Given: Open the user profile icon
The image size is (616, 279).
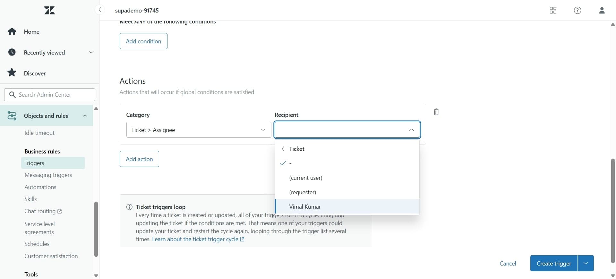Looking at the screenshot, I should (x=602, y=10).
